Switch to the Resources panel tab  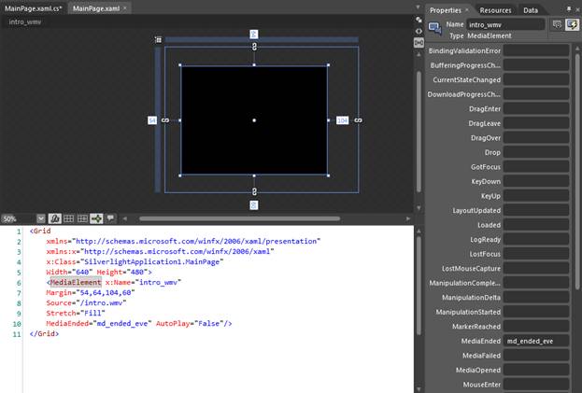tap(494, 9)
